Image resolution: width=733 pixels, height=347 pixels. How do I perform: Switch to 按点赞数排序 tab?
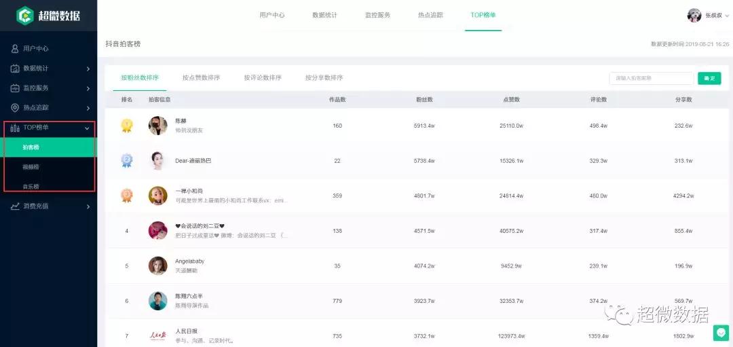(x=201, y=77)
